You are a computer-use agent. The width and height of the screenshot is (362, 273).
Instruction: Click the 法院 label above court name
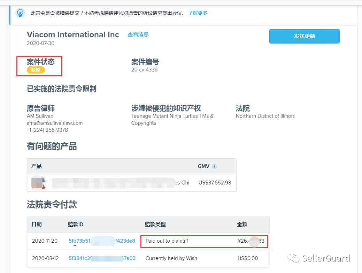242,108
